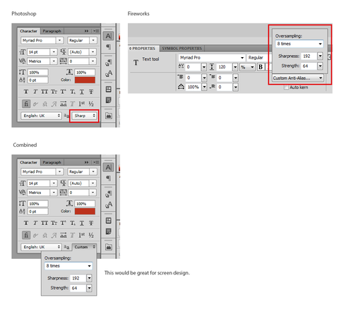The height and width of the screenshot is (309, 346).
Task: Switch to Paragraph tab in the top Photoshop panel
Action: 52,31
